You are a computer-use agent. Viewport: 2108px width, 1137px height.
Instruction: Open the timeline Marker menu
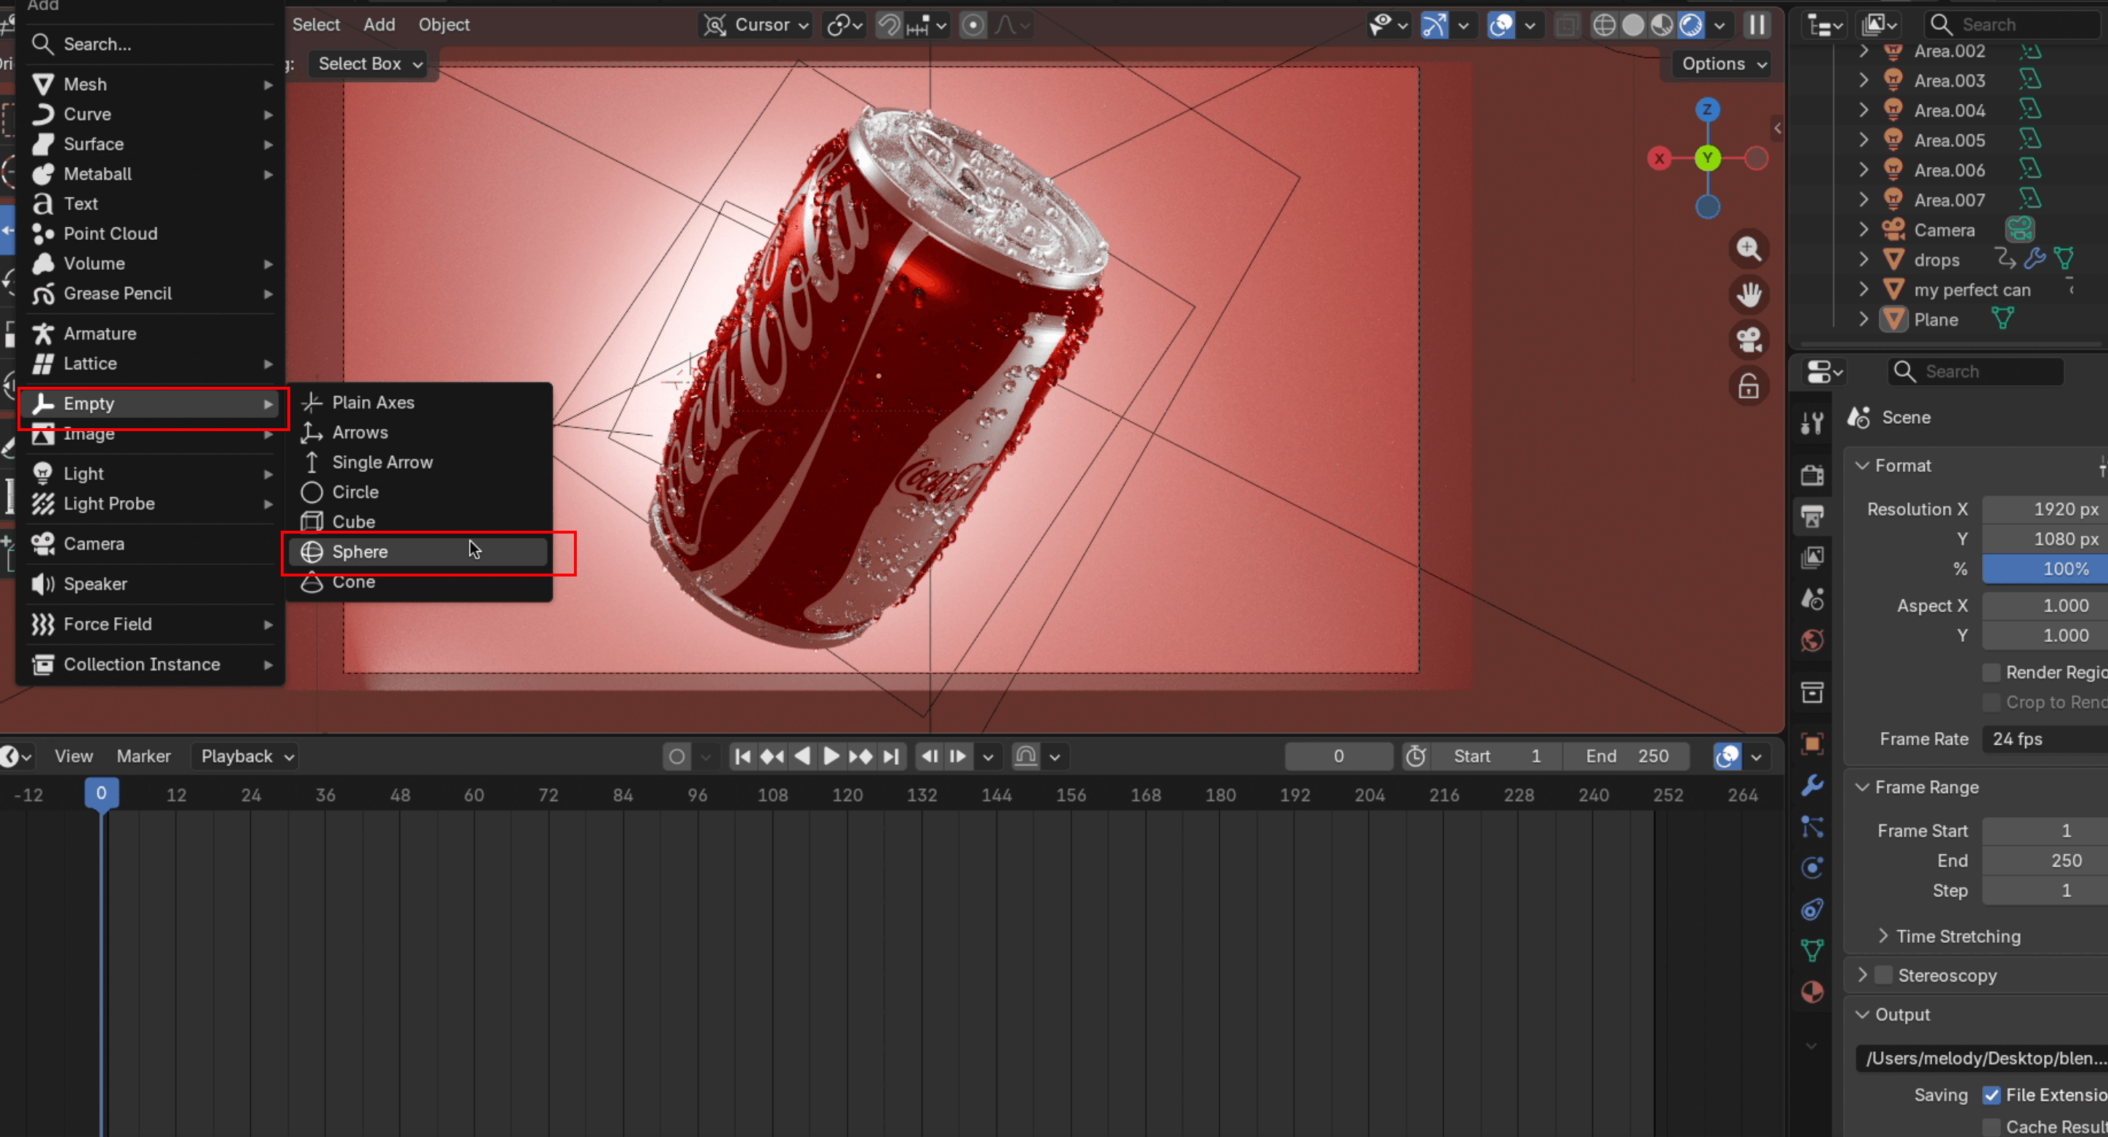(143, 757)
